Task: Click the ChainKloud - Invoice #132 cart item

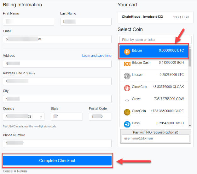Action: [142, 17]
